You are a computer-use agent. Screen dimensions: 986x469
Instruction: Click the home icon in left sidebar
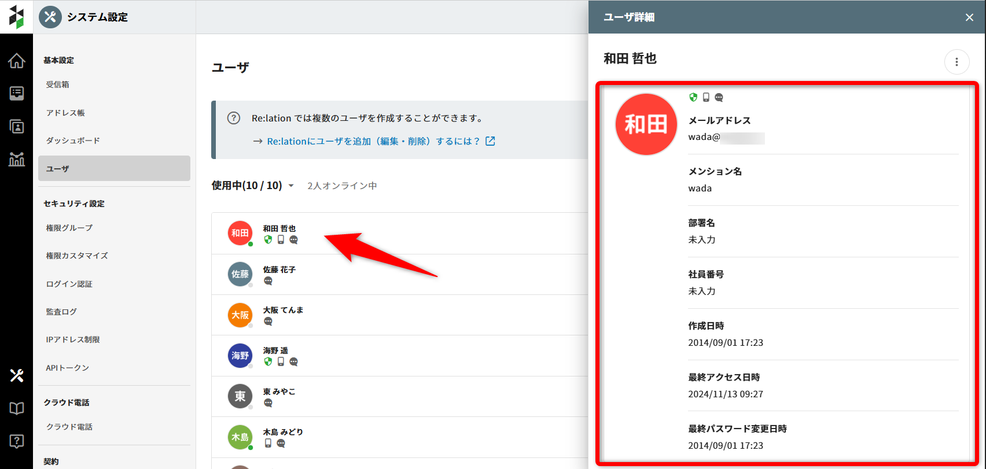coord(16,61)
